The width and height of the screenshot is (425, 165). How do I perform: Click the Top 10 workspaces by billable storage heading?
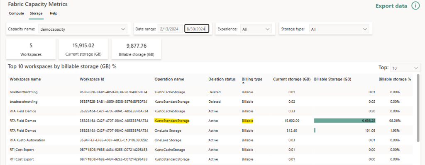point(62,66)
